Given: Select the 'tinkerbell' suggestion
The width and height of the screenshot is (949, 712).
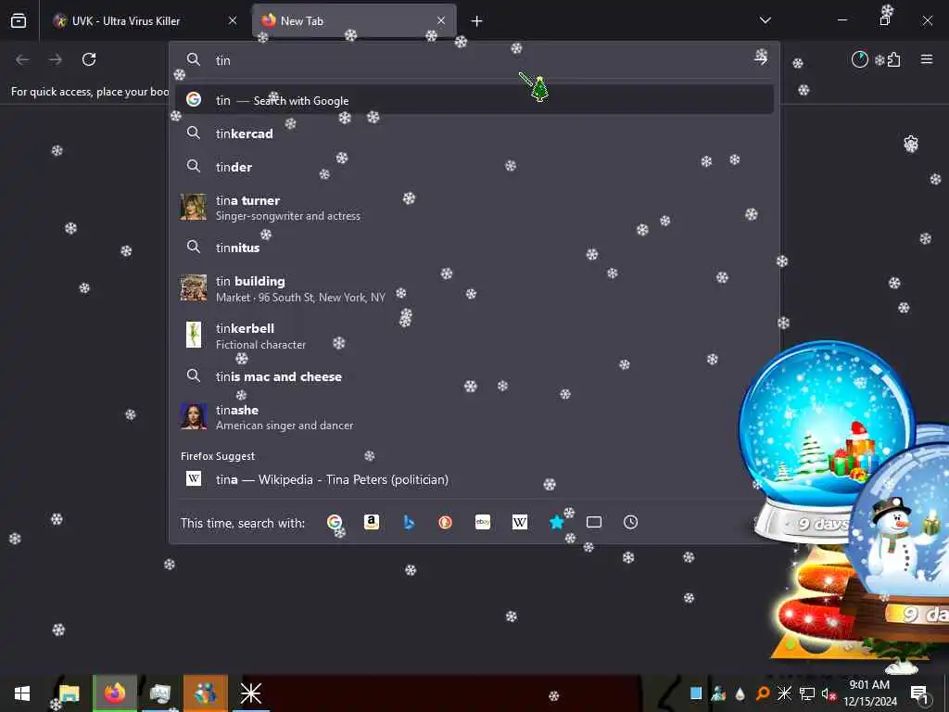Looking at the screenshot, I should (x=474, y=336).
